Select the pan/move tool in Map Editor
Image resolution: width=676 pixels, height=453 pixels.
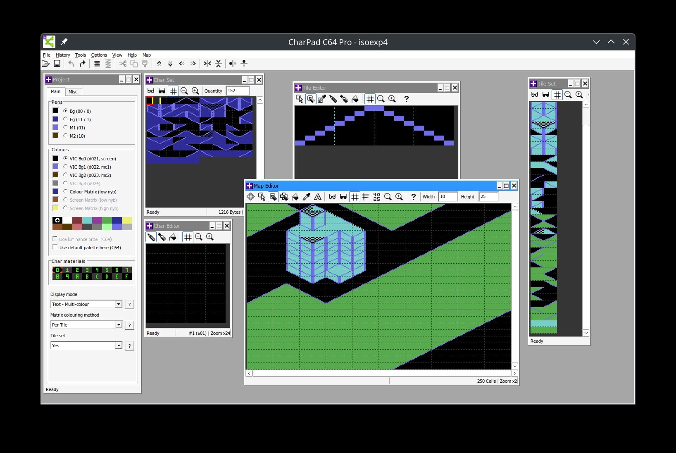pyautogui.click(x=251, y=197)
